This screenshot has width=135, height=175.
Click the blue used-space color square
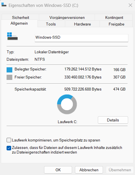[9, 70]
